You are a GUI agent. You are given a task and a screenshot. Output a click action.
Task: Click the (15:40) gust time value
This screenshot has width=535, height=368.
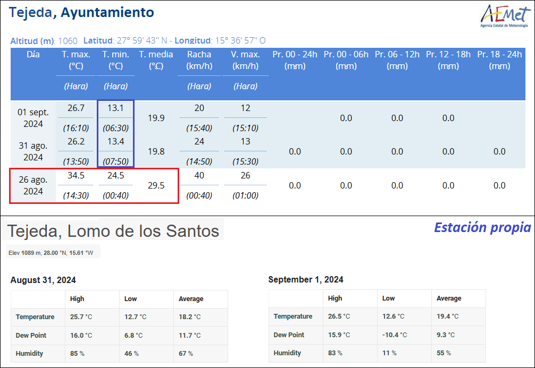point(199,128)
